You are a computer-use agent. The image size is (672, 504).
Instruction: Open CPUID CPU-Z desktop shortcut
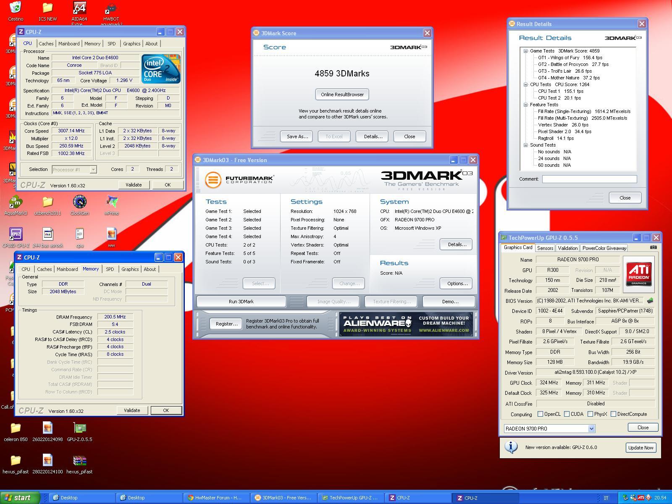point(16,237)
